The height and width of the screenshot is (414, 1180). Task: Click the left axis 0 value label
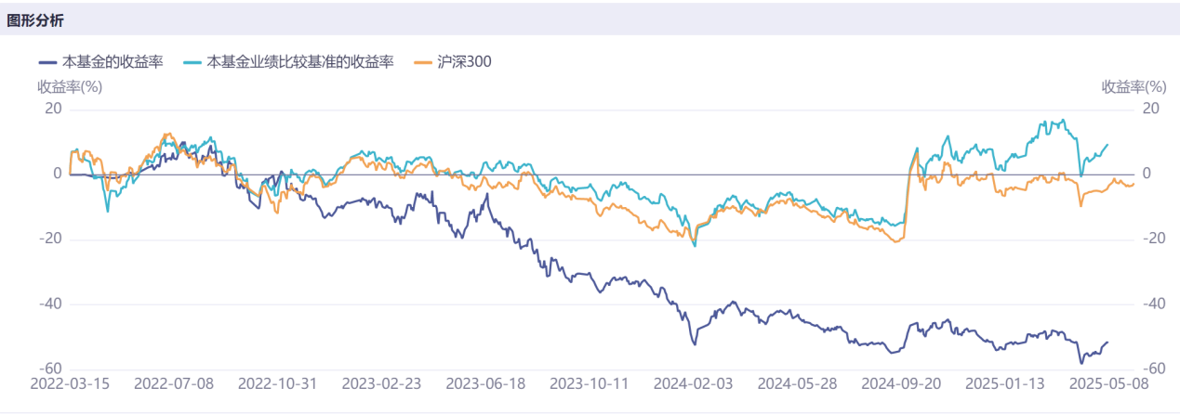click(57, 174)
